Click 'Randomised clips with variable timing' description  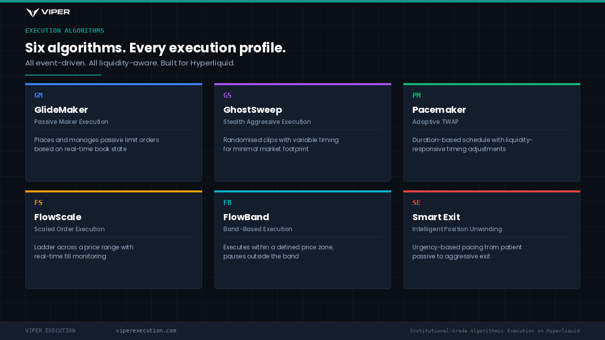pos(281,145)
